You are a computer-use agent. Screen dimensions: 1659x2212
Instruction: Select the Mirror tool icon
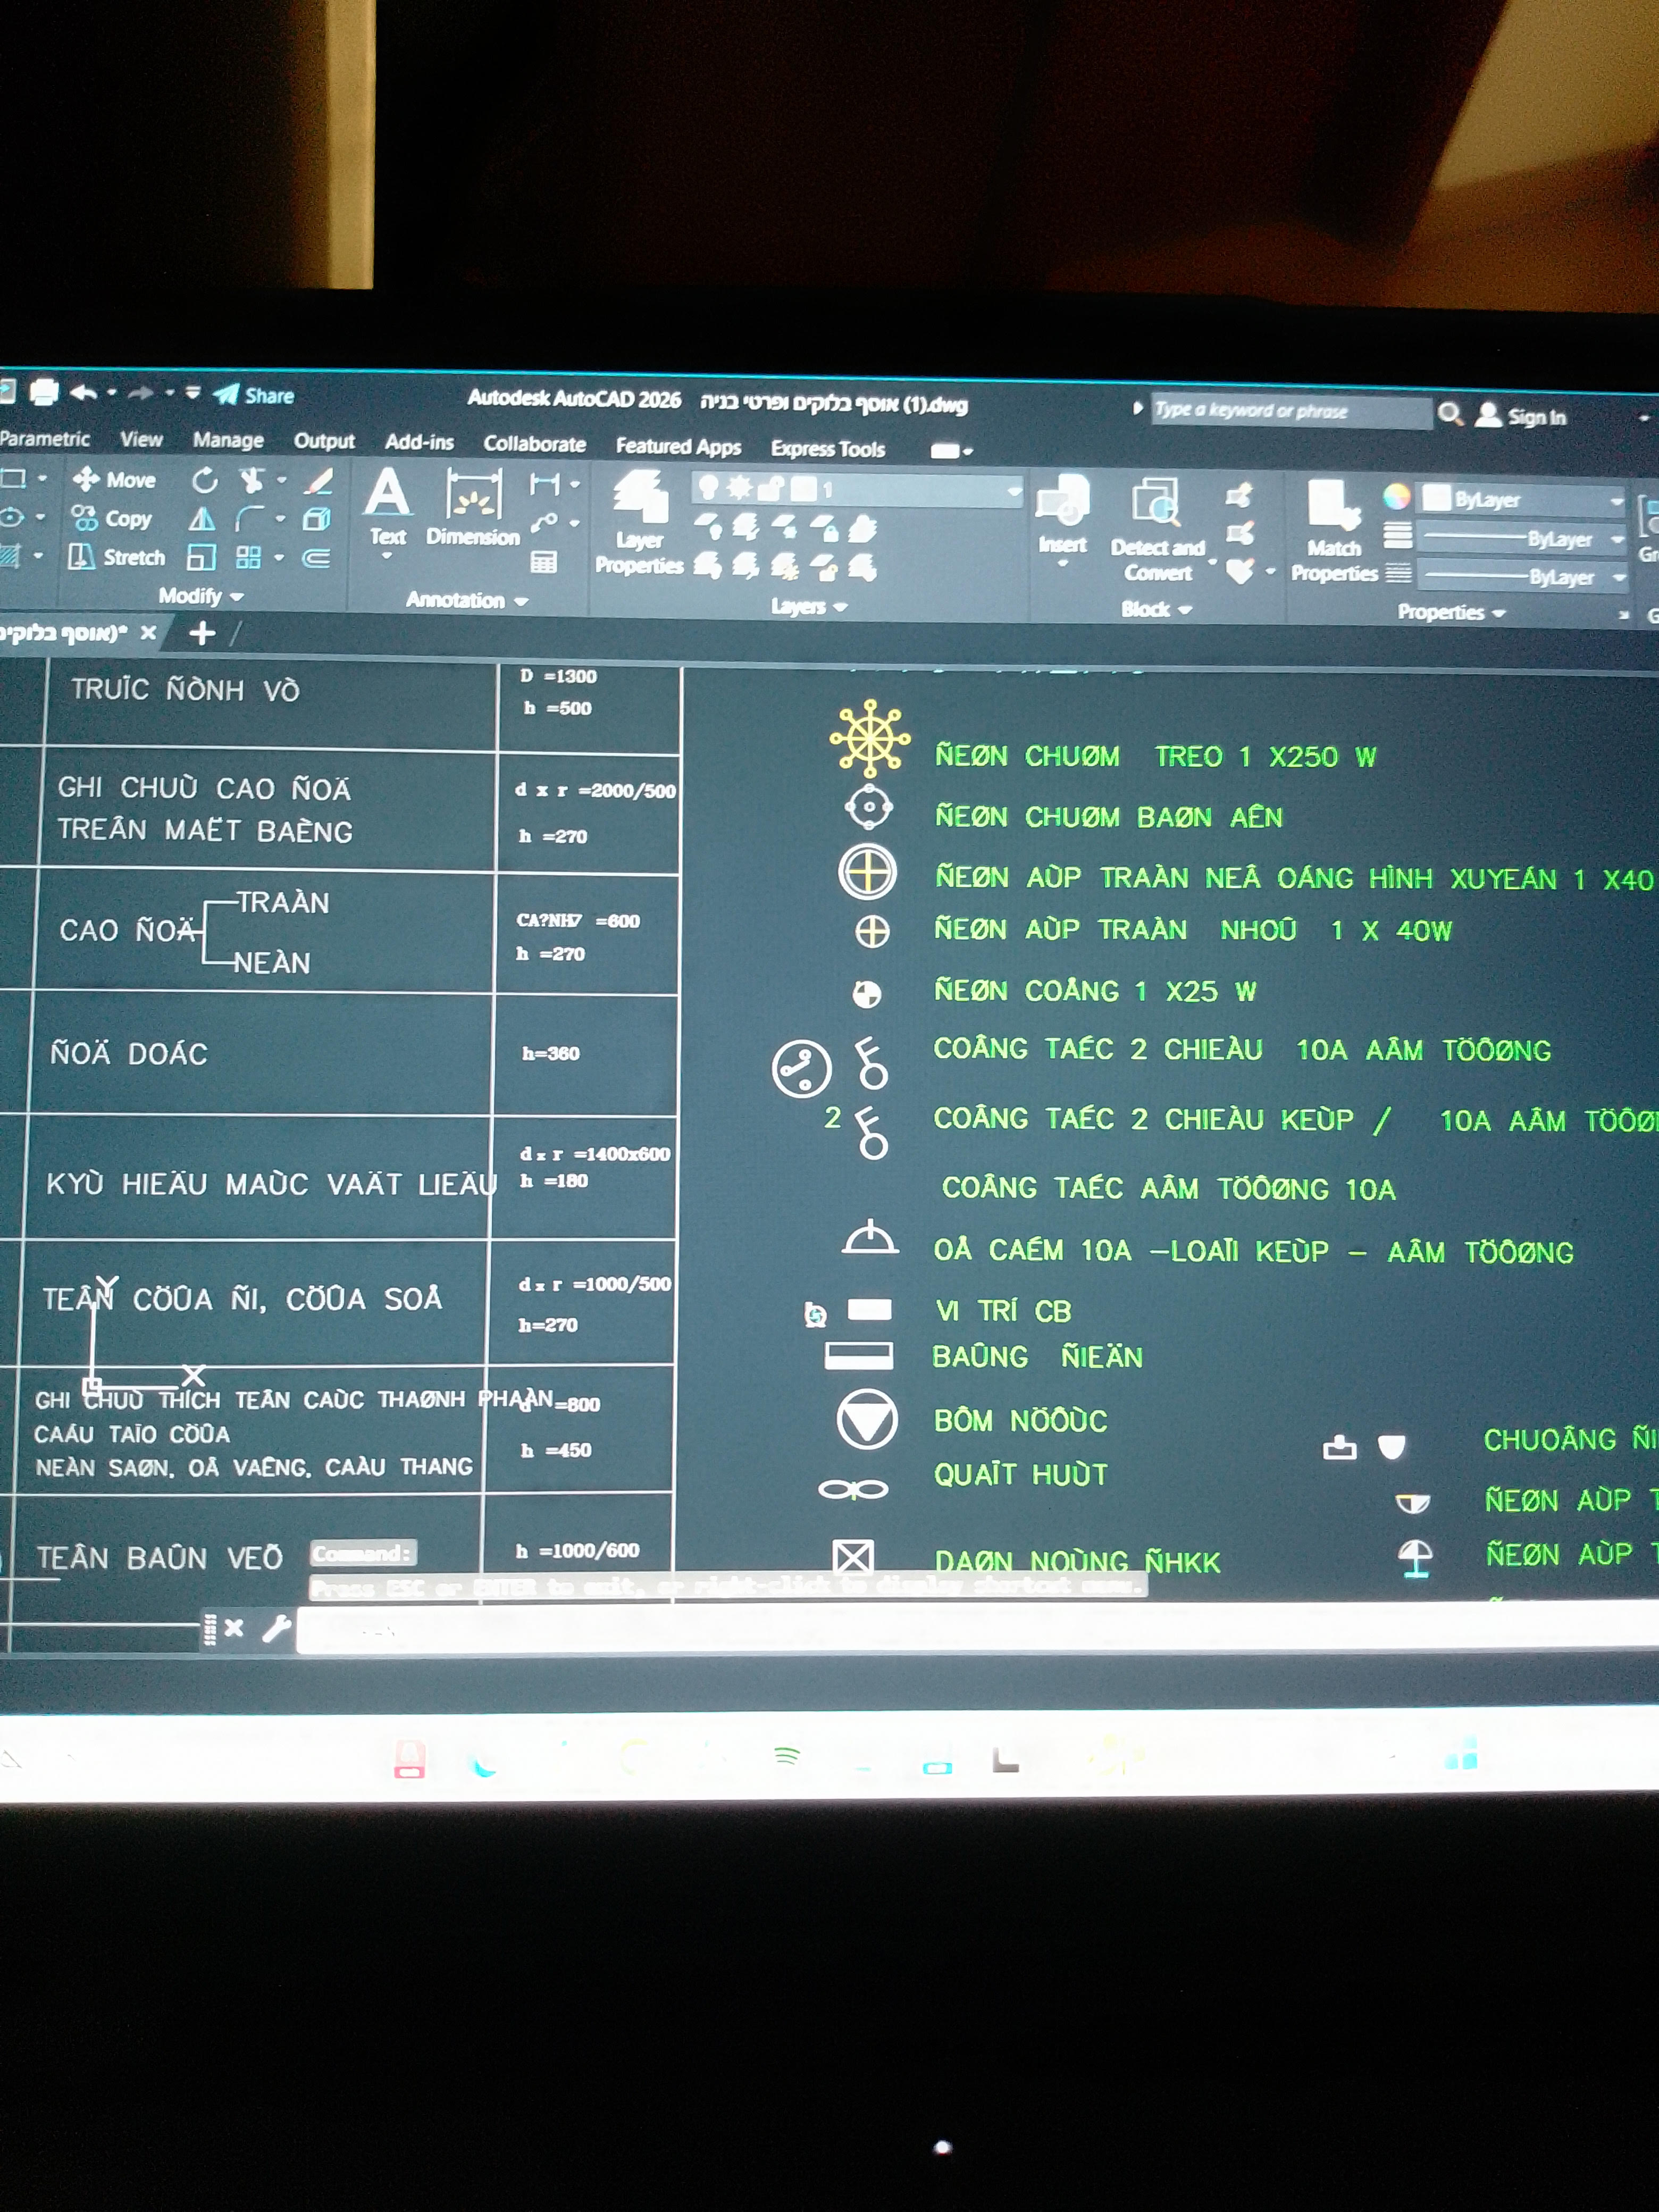tap(202, 519)
